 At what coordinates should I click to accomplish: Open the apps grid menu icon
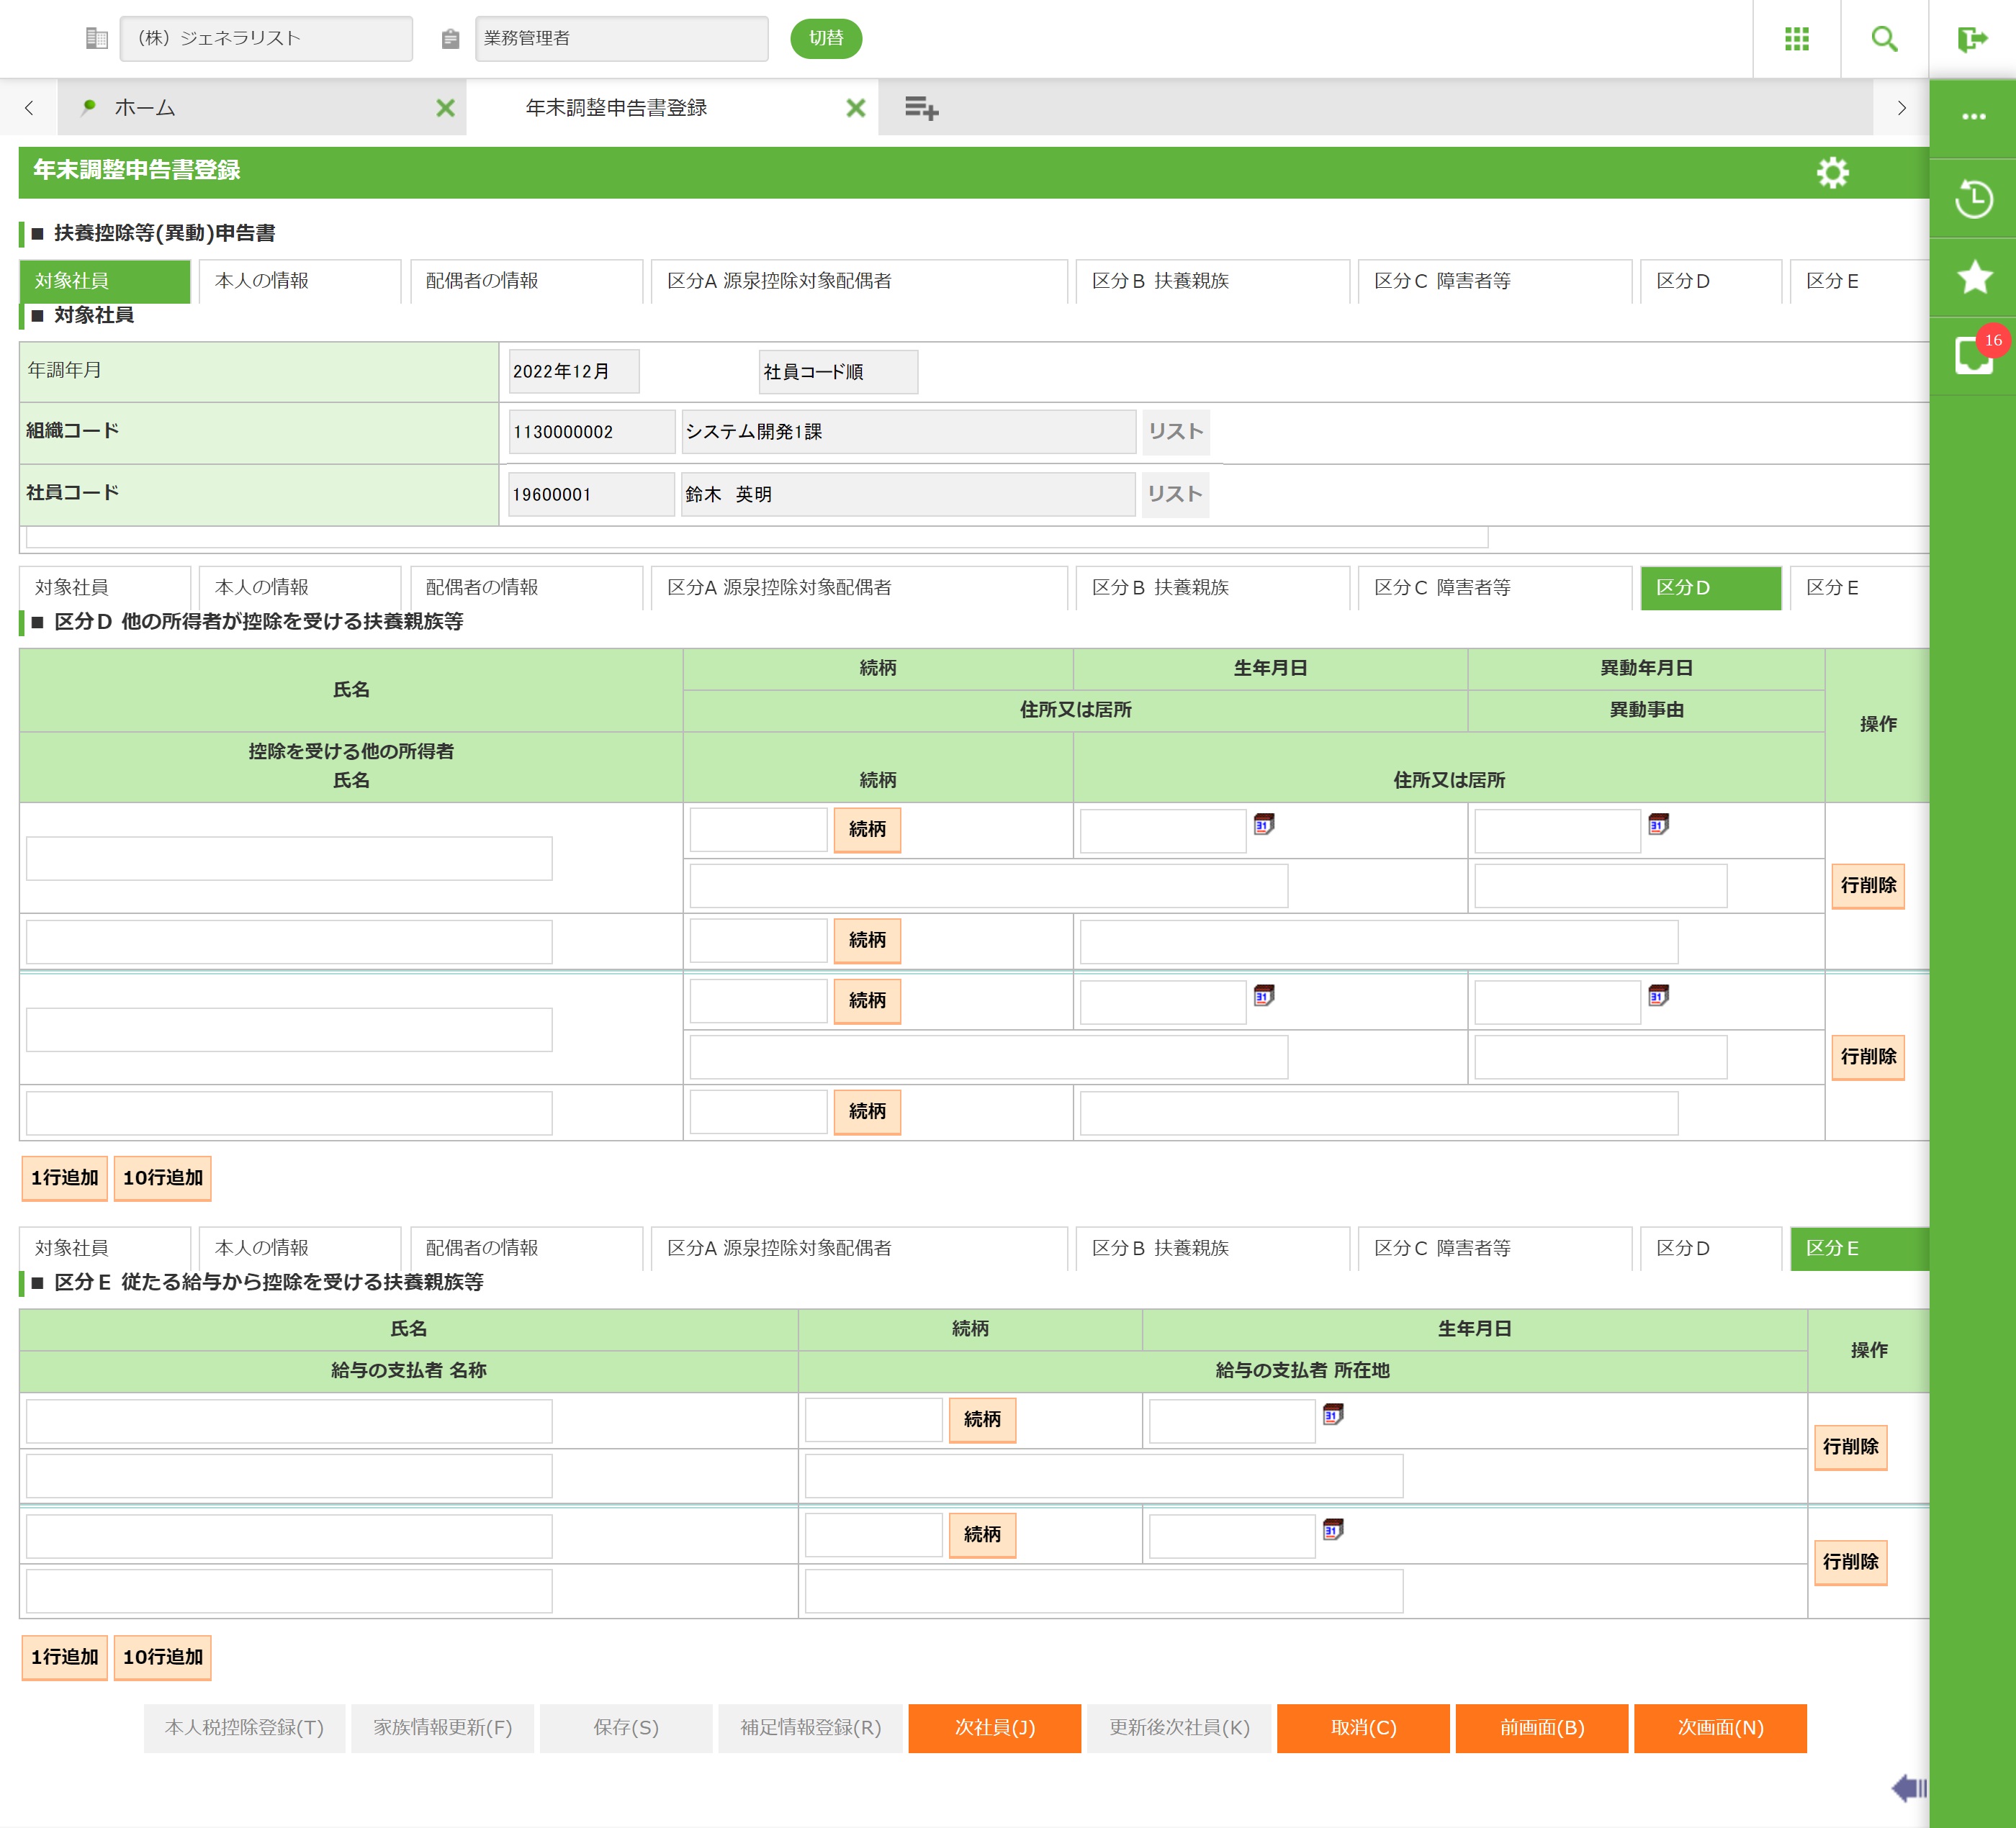pos(1796,39)
